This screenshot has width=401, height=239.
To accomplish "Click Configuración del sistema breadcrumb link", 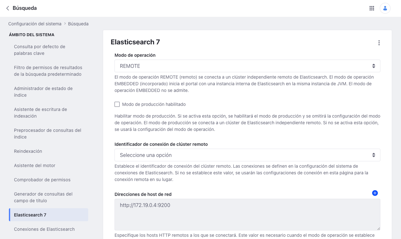I will (x=35, y=24).
